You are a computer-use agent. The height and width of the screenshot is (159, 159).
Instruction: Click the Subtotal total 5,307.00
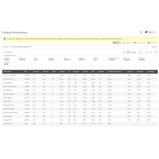22,60
